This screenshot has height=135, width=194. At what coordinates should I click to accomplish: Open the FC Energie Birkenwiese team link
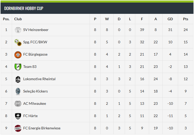pyautogui.click(x=42, y=128)
